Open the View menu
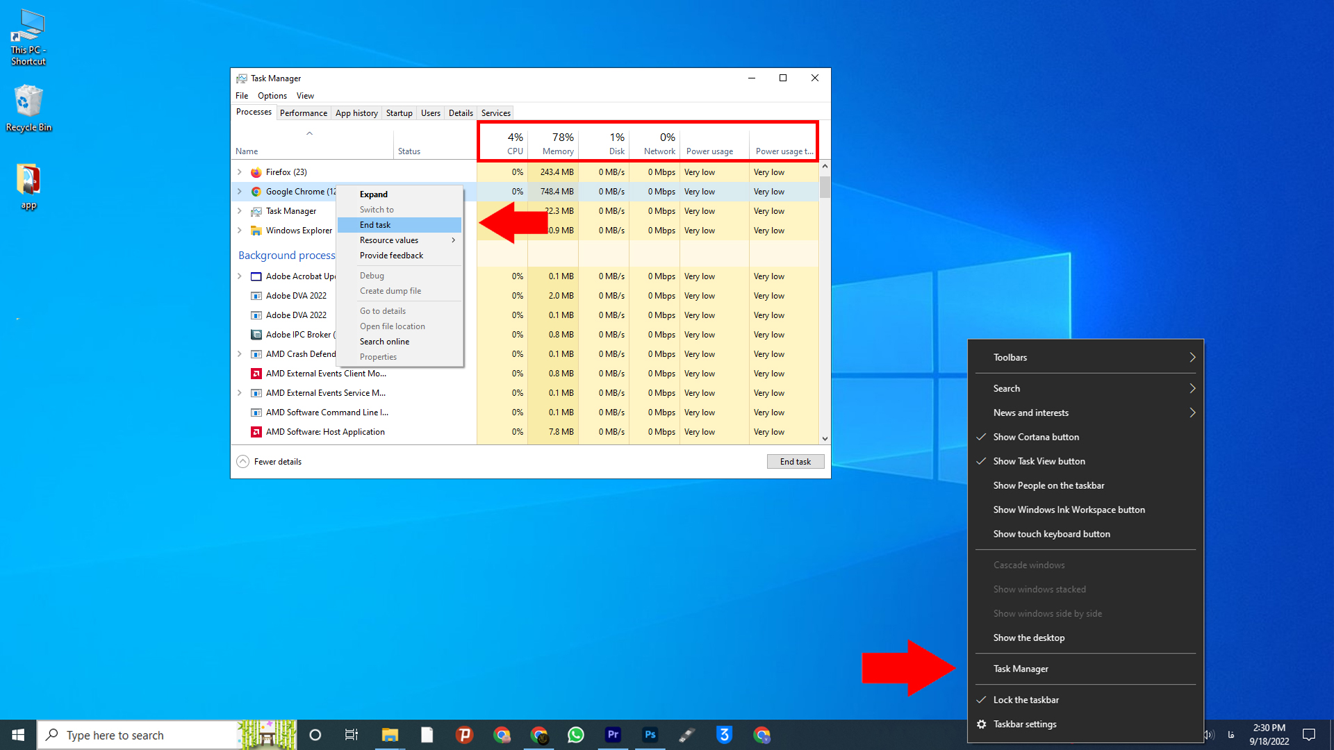This screenshot has width=1334, height=750. [305, 96]
